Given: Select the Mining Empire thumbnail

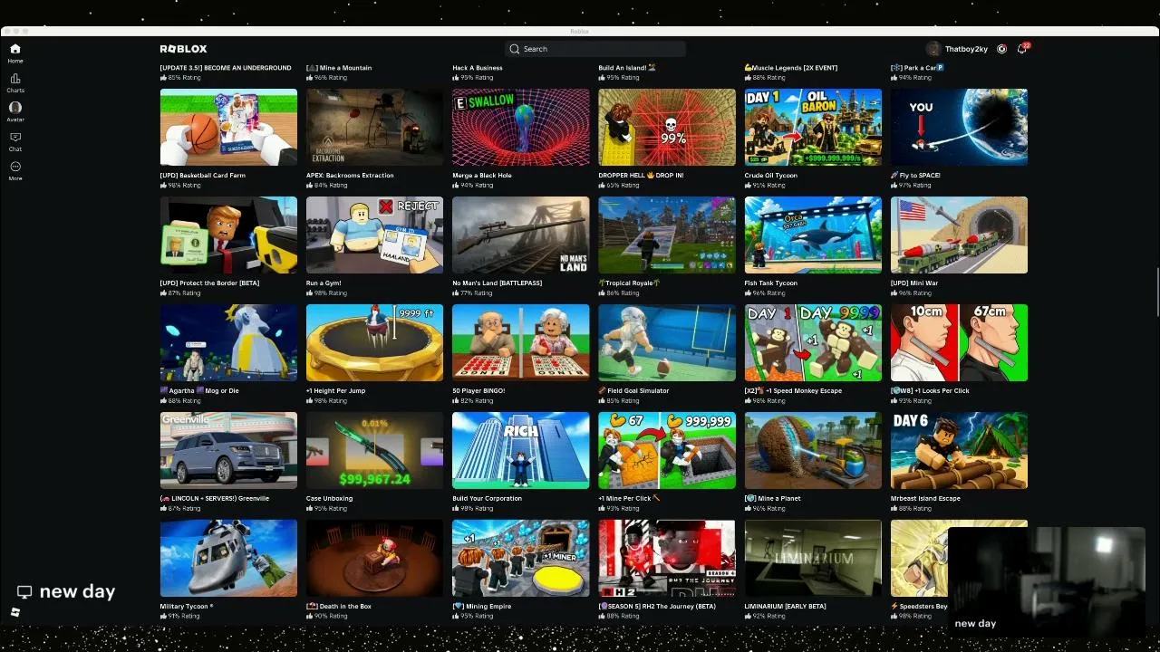Looking at the screenshot, I should (x=521, y=558).
